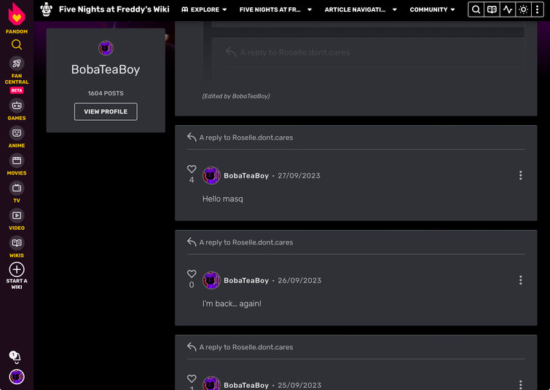Viewport: 550px width, 390px height.
Task: Like the 'I'm back... again!' reply heart
Action: click(192, 274)
